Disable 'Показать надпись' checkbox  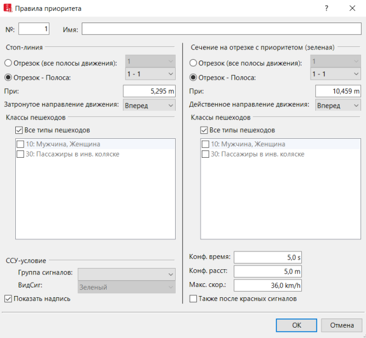[9, 298]
